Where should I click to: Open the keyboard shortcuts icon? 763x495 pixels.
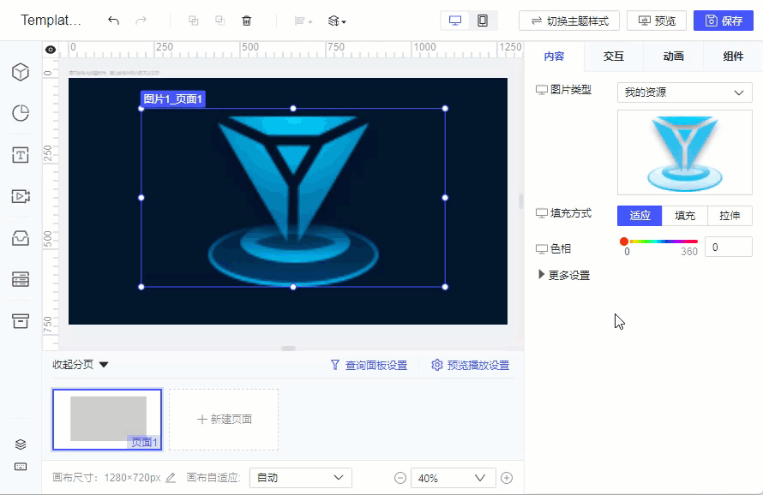point(21,467)
